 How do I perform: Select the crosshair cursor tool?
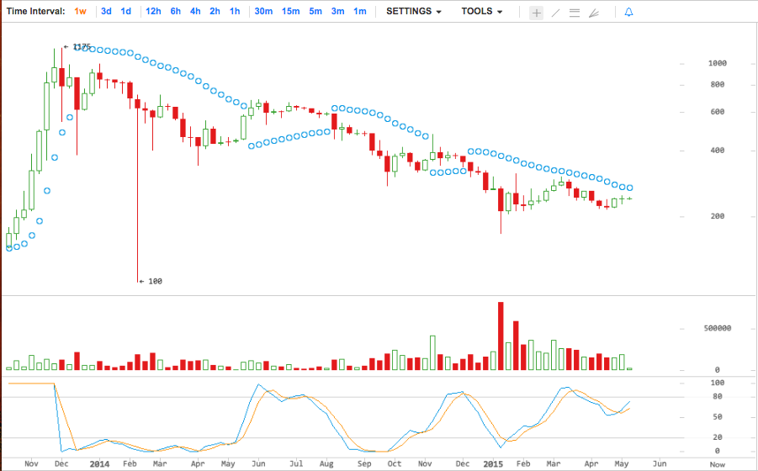click(x=536, y=13)
